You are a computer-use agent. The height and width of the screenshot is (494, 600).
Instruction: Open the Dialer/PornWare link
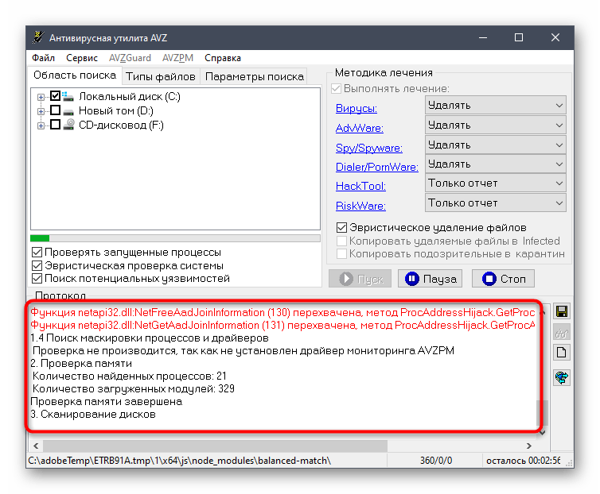[377, 167]
